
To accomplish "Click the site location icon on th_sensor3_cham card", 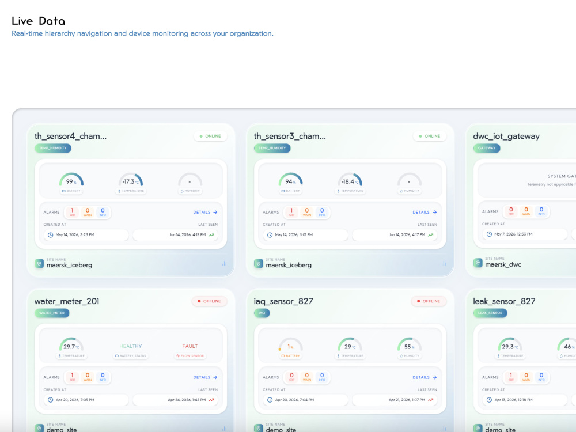I will (258, 264).
